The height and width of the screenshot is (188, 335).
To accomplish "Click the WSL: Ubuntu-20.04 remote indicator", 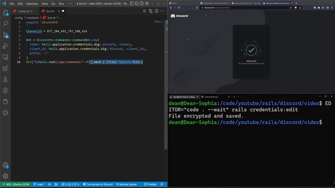I will [16, 184].
